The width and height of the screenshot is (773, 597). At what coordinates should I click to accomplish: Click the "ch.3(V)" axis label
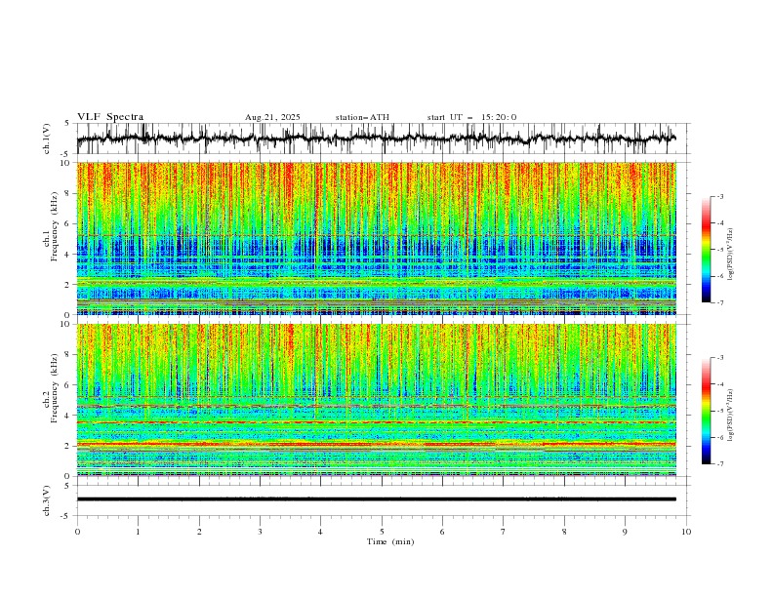pyautogui.click(x=47, y=500)
